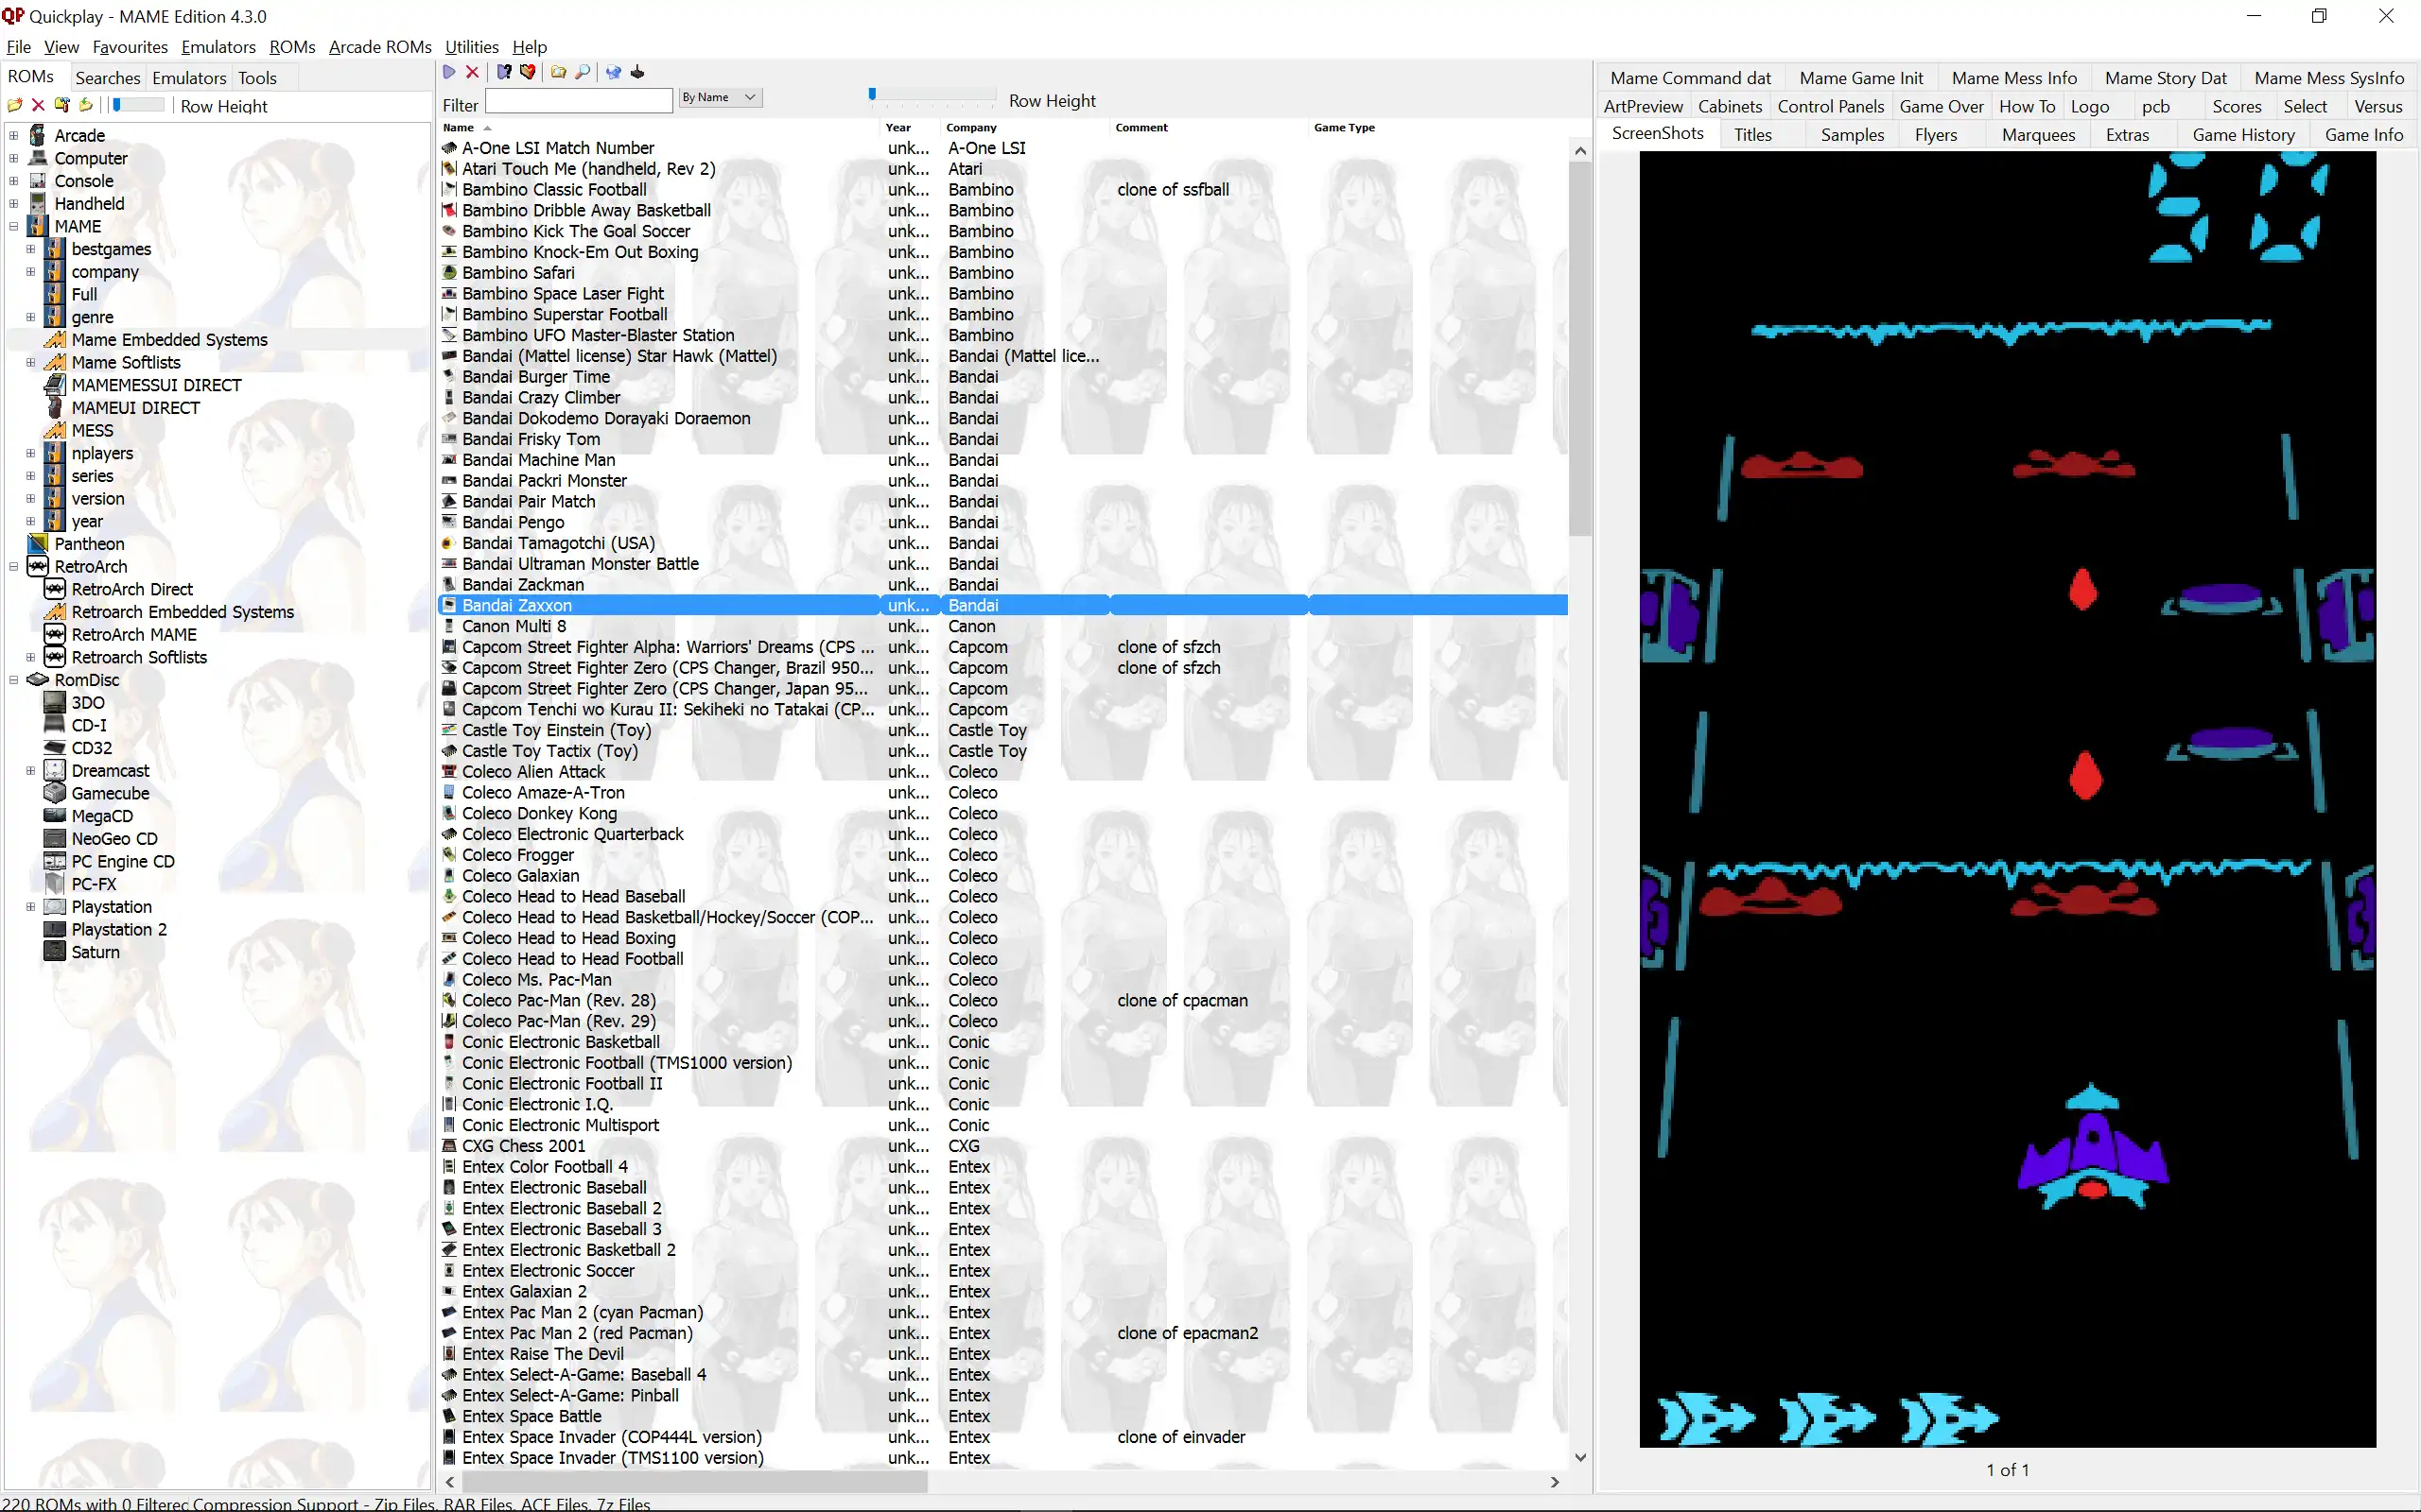Open the ScreenShots tab
2421x1512 pixels.
click(1650, 134)
